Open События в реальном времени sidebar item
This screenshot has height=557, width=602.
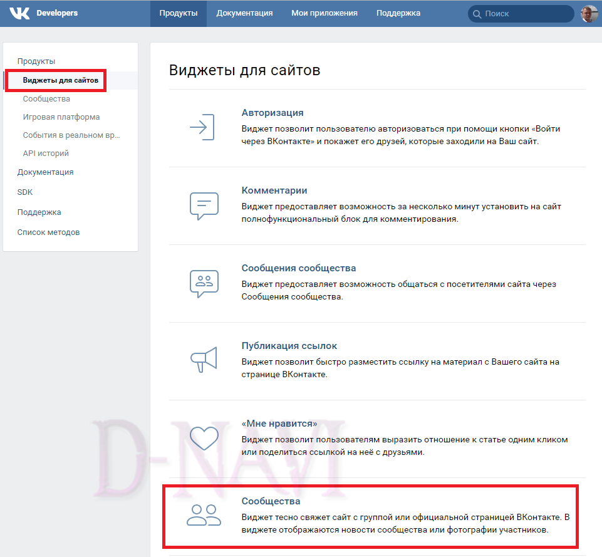pos(71,135)
